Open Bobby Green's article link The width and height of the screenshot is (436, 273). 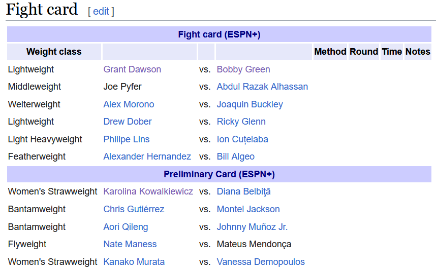243,69
